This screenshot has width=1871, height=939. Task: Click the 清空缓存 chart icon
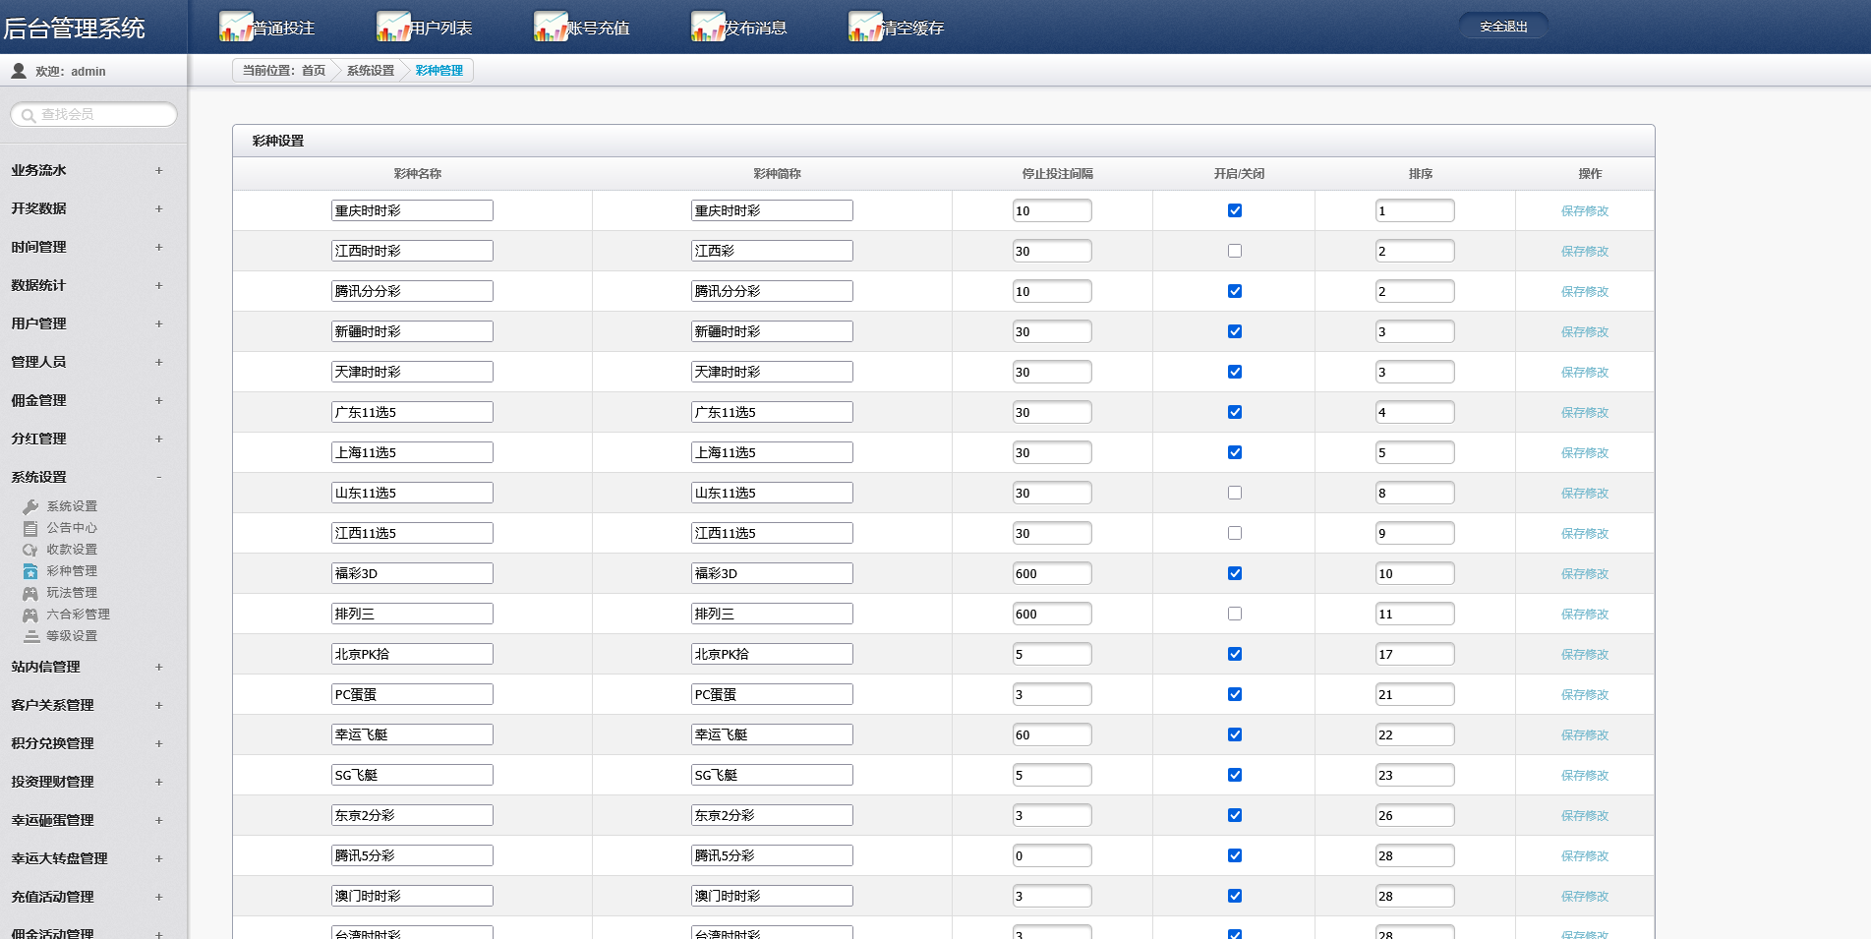(865, 27)
